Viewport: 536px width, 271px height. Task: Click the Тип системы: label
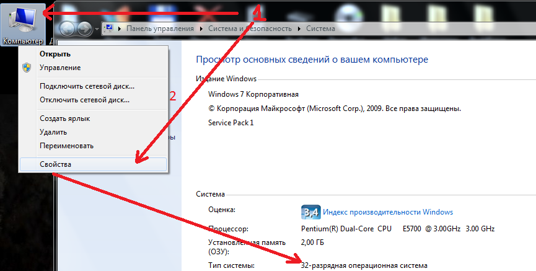click(231, 265)
